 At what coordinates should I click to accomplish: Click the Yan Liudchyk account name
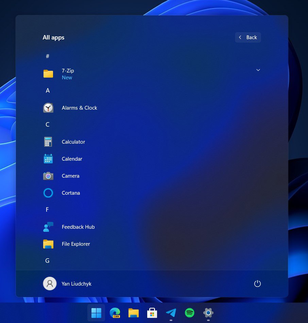tap(76, 284)
